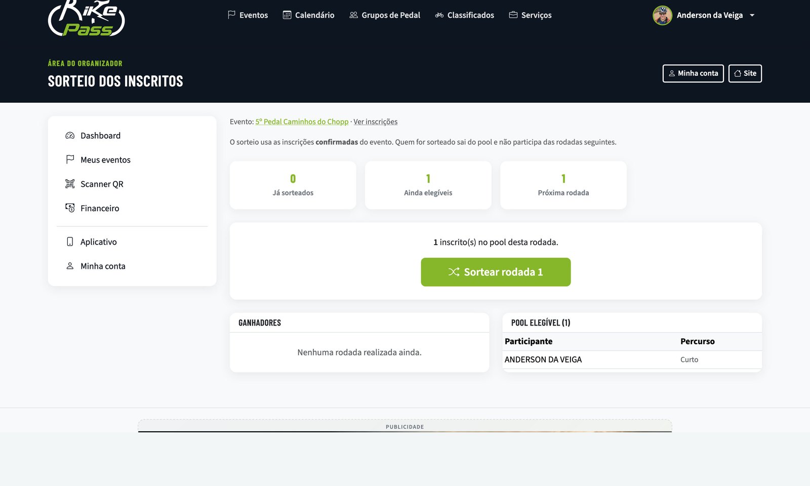Image resolution: width=810 pixels, height=486 pixels.
Task: Go to Dashboard label in the sidebar
Action: (100, 136)
